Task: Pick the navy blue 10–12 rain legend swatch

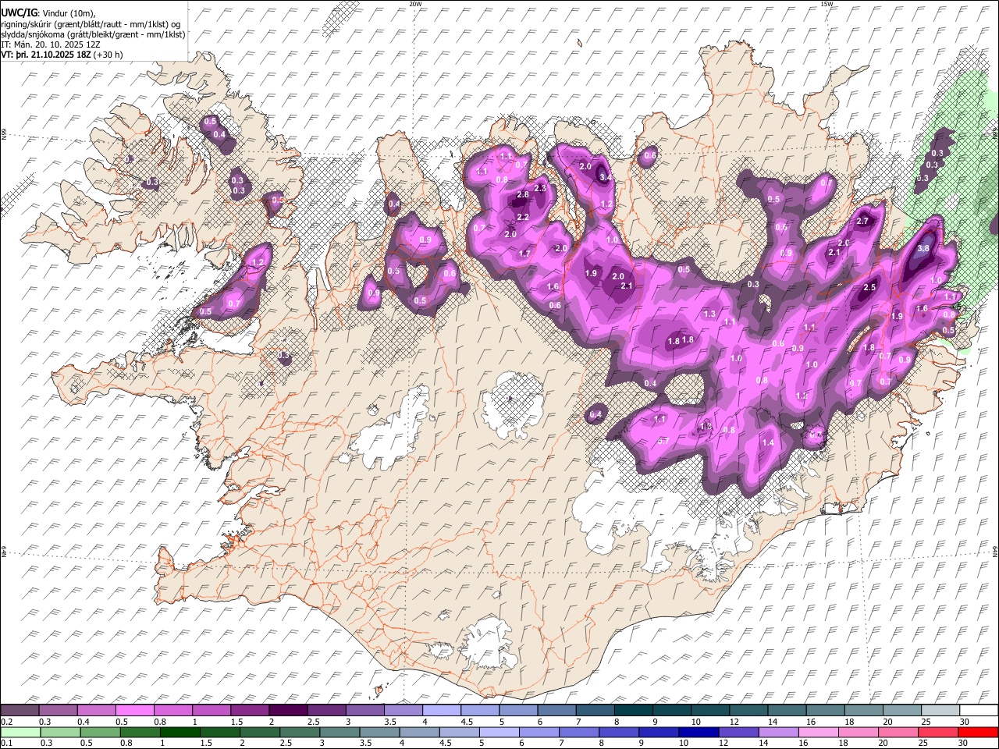Action: point(699,733)
